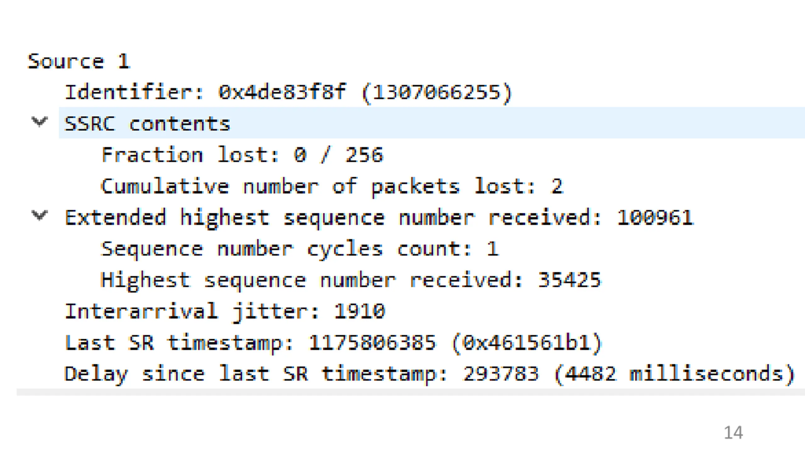Click the slide page number 14

[733, 433]
